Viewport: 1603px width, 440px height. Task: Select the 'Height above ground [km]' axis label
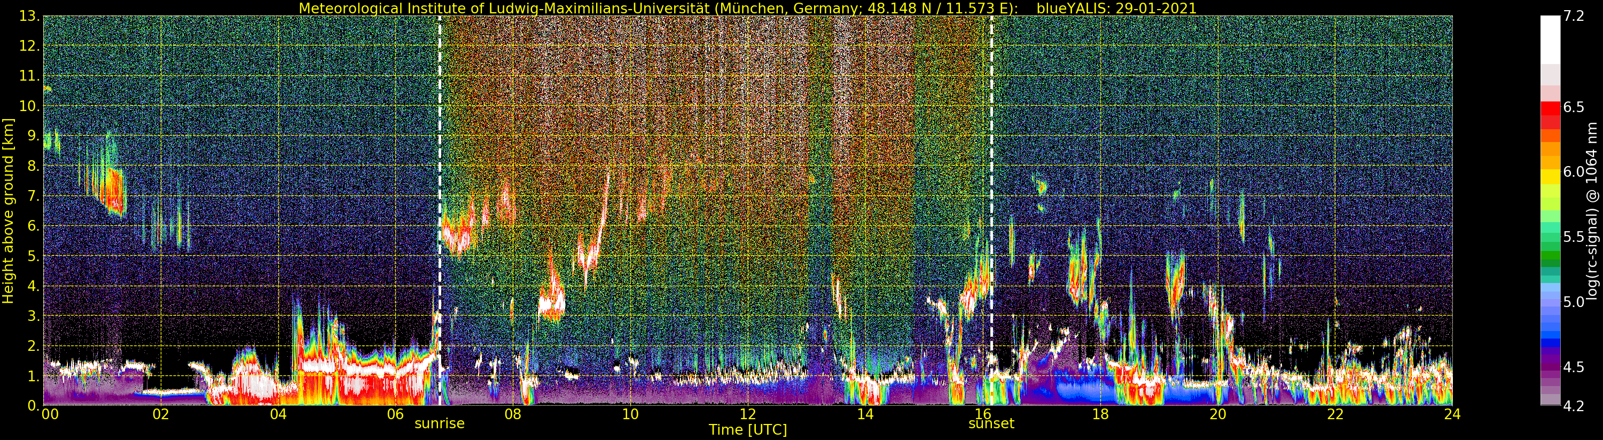[8, 211]
